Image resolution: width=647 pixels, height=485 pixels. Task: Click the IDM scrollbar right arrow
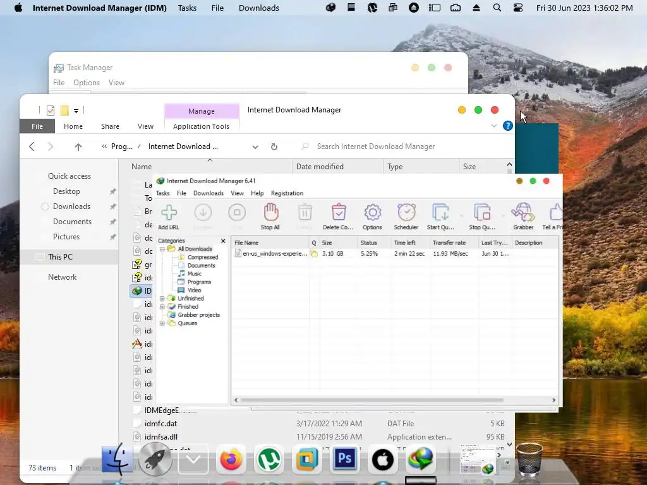[x=553, y=400]
